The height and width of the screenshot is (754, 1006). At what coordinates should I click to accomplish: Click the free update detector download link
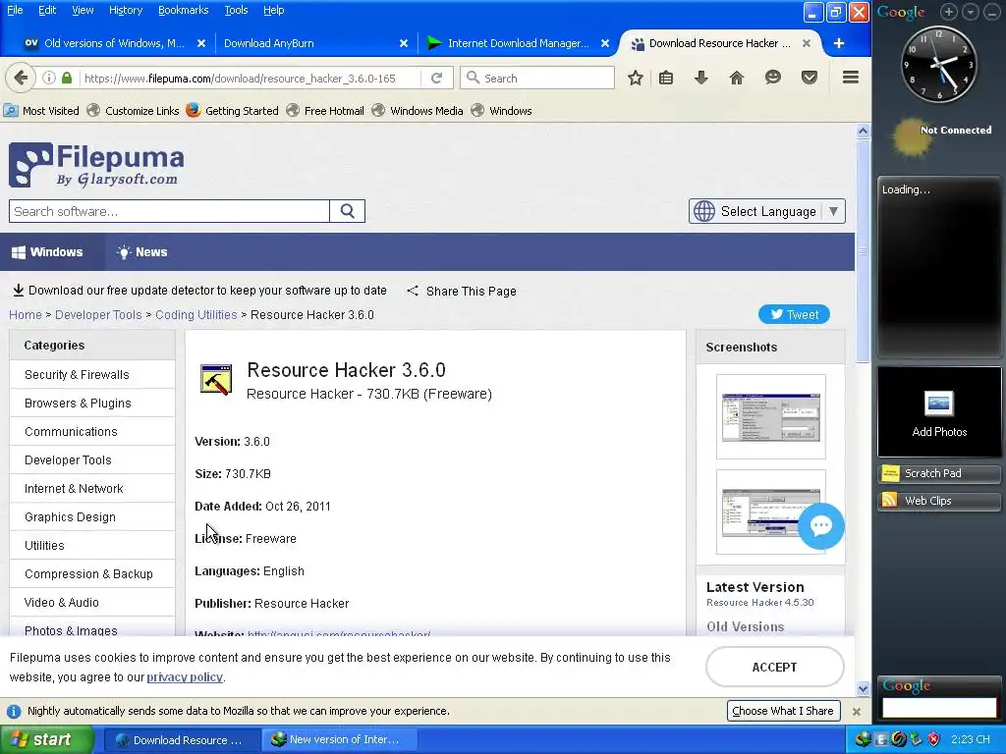199,291
